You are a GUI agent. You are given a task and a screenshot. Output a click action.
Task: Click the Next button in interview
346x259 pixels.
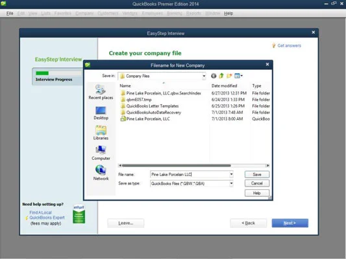tap(290, 223)
